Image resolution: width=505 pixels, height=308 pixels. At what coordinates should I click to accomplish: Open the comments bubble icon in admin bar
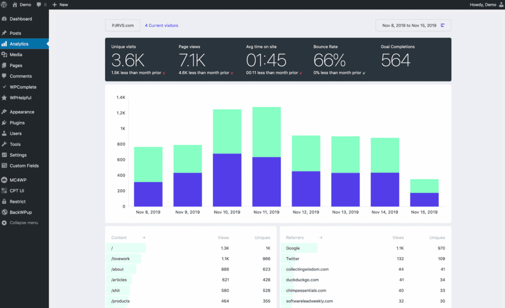(38, 4)
